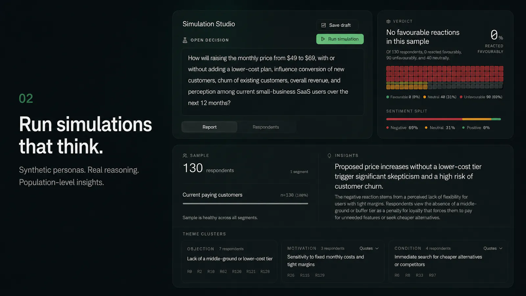Viewport: 526px width, 296px height.
Task: Expand Quotes in the Condition cluster
Action: (x=493, y=248)
